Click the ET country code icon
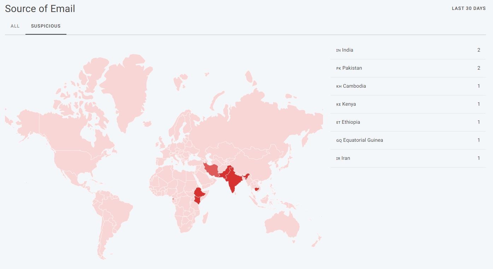The height and width of the screenshot is (269, 493). (338, 122)
